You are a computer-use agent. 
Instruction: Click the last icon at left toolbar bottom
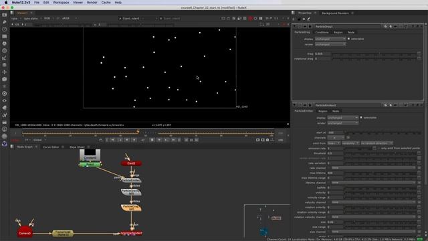coord(5,143)
